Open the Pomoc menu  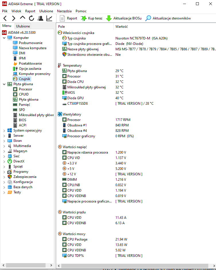pos(81,11)
